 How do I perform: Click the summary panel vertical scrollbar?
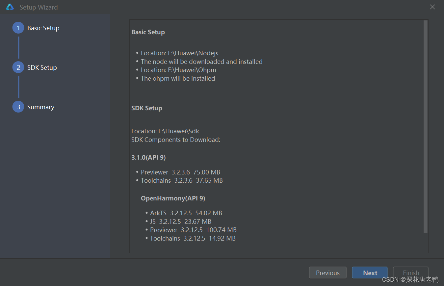click(426, 127)
